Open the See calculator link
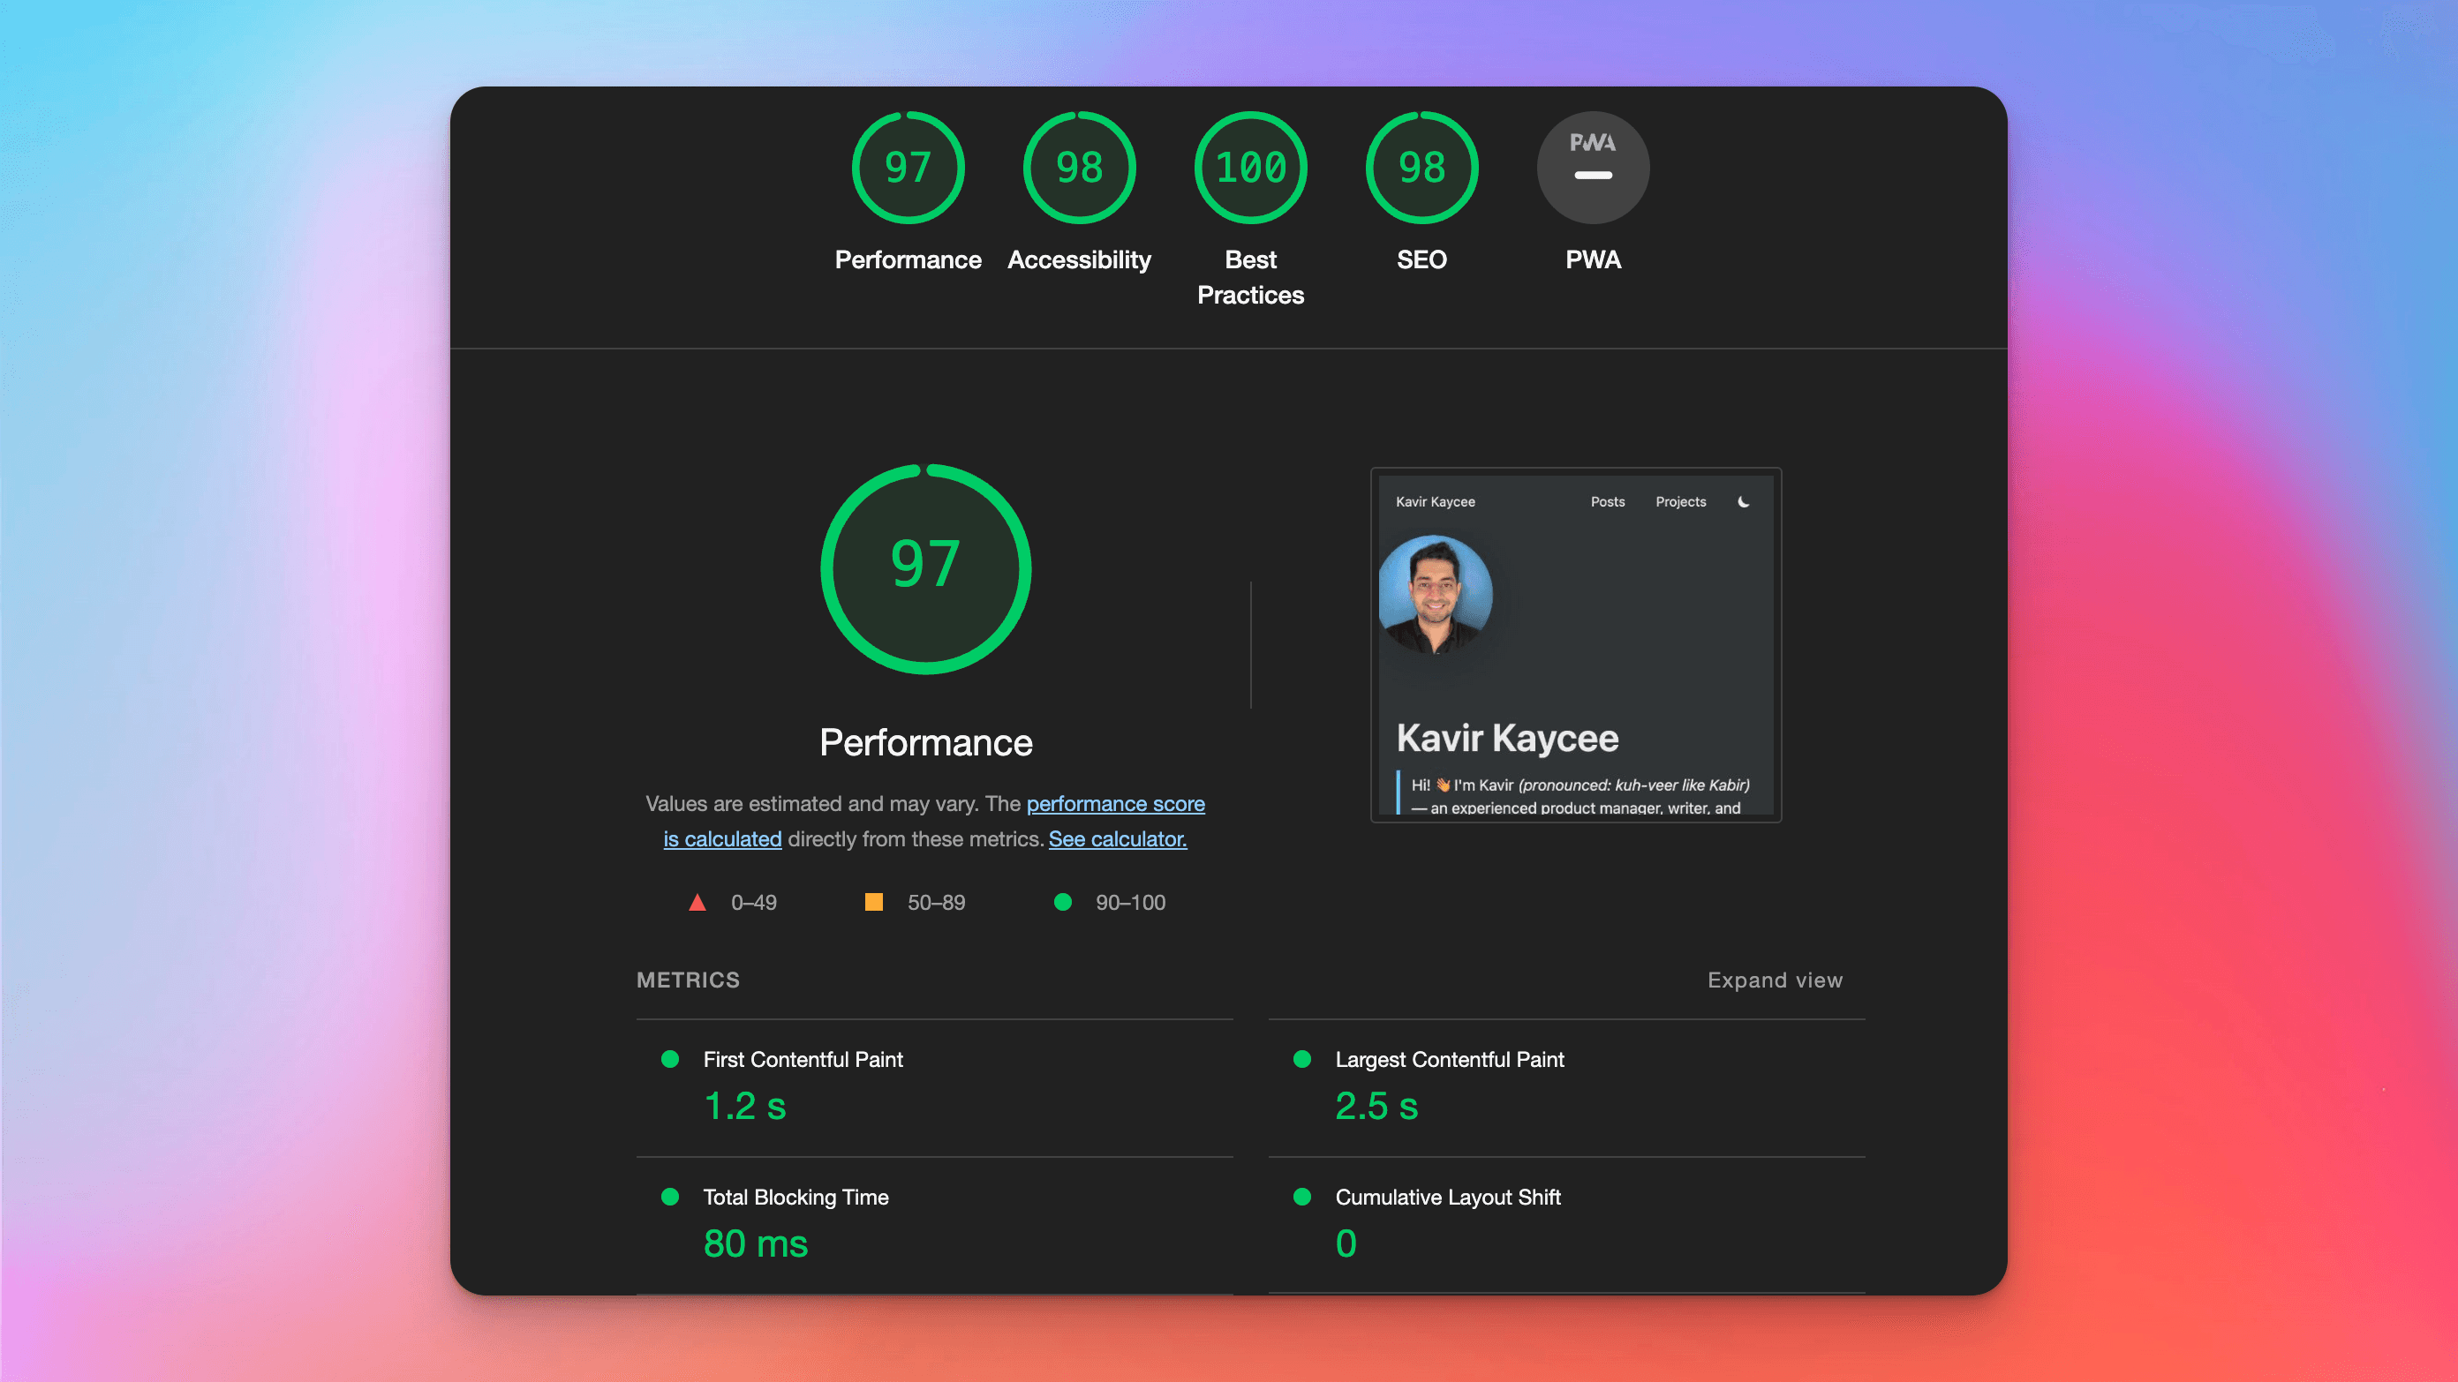The width and height of the screenshot is (2458, 1382). tap(1118, 839)
